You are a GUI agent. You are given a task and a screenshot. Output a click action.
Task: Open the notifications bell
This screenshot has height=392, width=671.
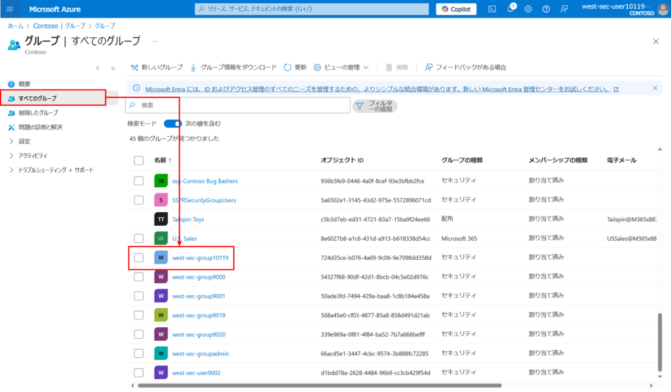[x=510, y=9]
